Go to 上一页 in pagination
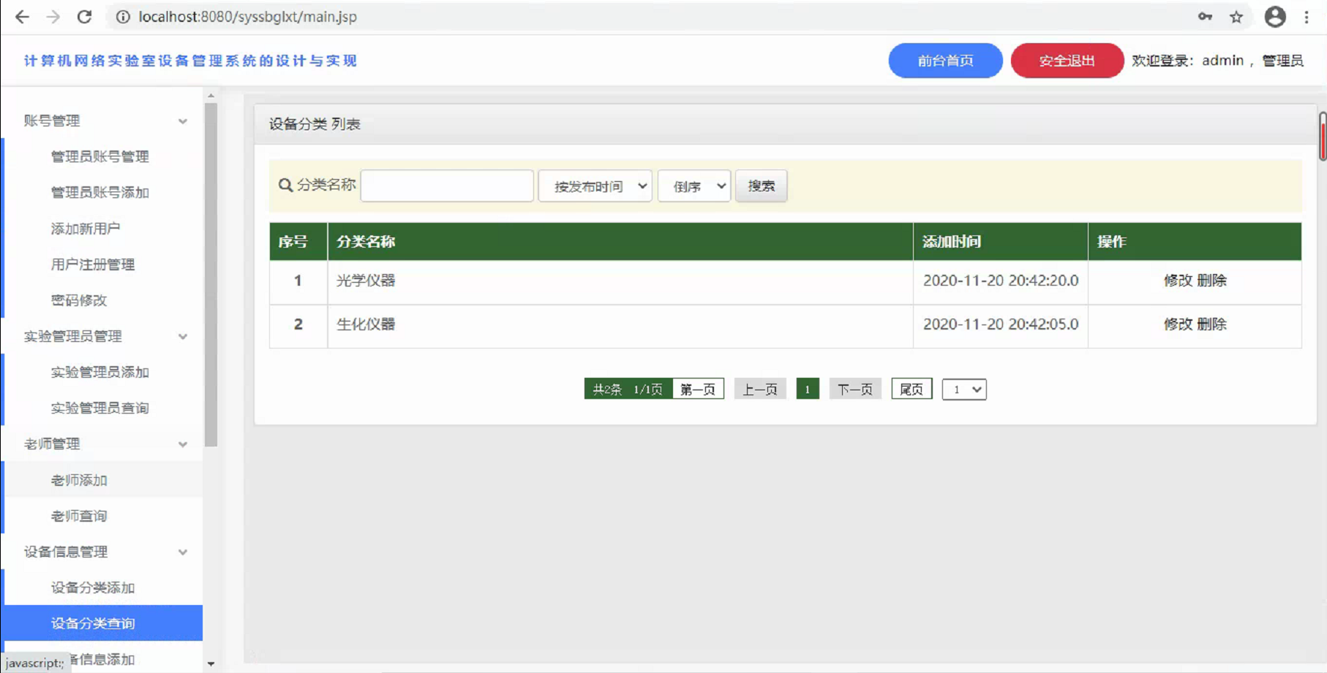Image resolution: width=1327 pixels, height=673 pixels. [760, 389]
